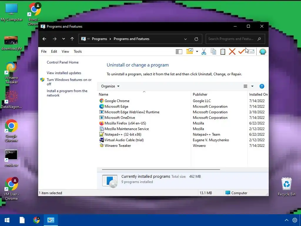Screen dimensions: 301x226
Task: Open View installed updates link
Action: (x=64, y=73)
